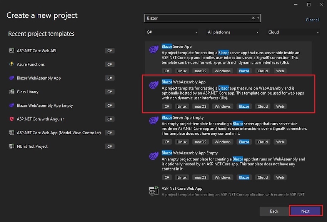Clear the Blazor search text with X

coord(253,18)
